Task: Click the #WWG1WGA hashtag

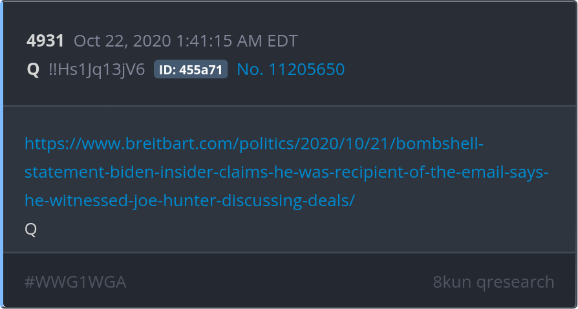Action: coord(75,282)
